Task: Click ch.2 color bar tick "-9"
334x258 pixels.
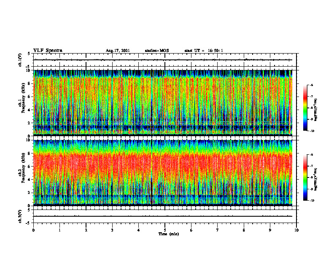Action: click(x=311, y=189)
